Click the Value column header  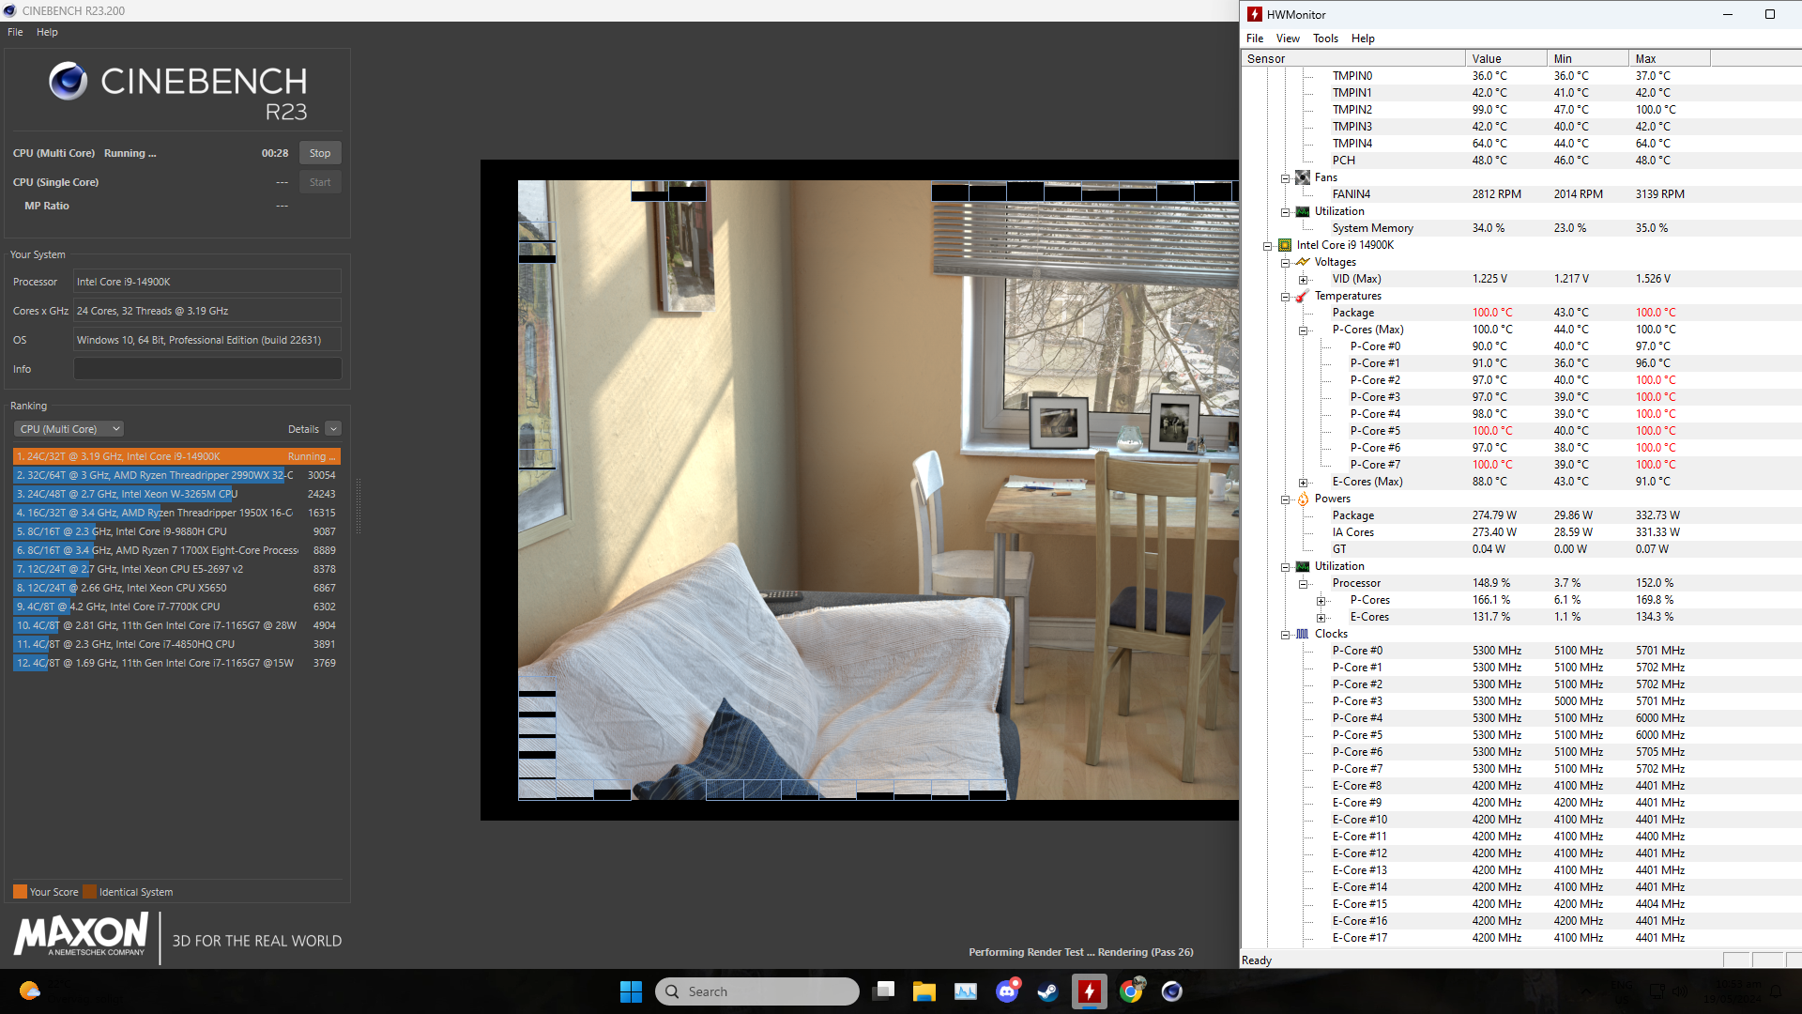tap(1506, 58)
